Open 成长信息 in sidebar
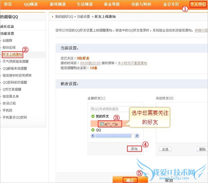The height and width of the screenshot is (183, 208). 7,26
